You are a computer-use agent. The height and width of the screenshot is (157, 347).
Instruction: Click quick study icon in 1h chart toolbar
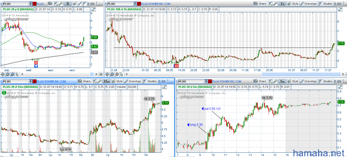coord(270,4)
